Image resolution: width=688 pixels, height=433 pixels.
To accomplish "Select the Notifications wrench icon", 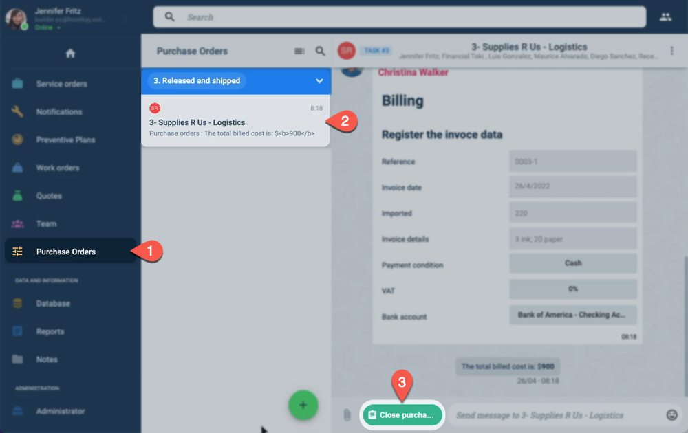I will pyautogui.click(x=17, y=111).
